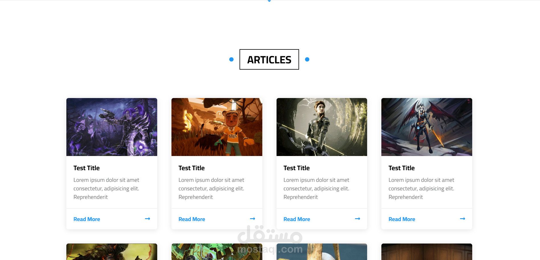
Task: Open Read More under the purple sci-fi image
Action: click(x=87, y=219)
